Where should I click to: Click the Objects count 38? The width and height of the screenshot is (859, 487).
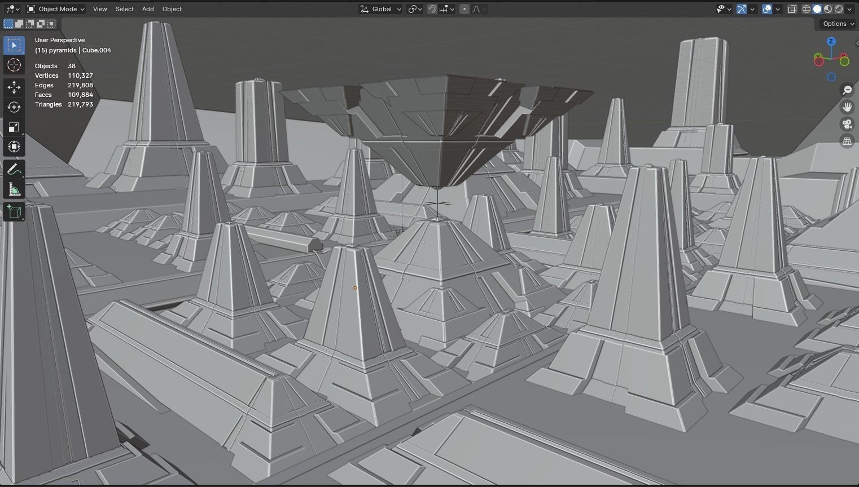click(x=72, y=66)
